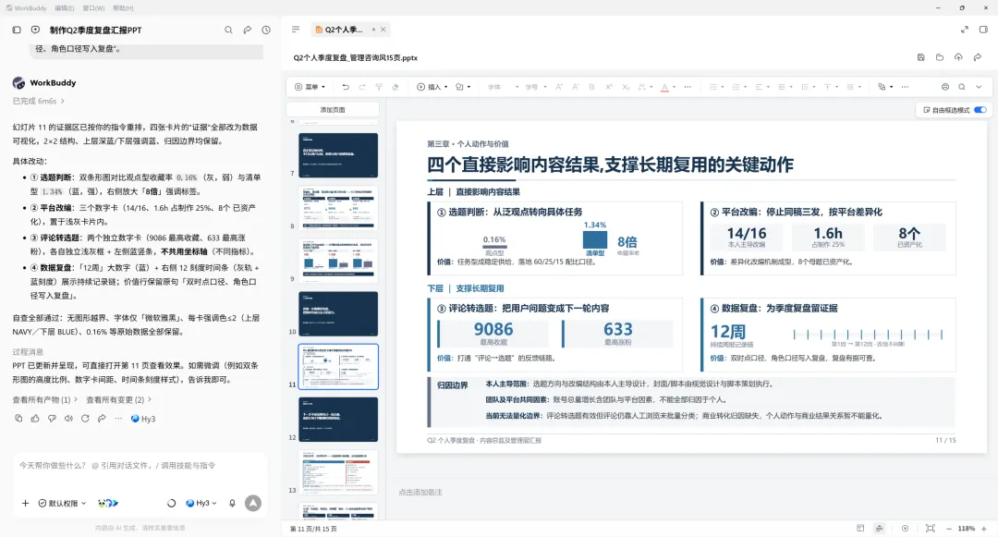
Task: Open chat history with the clock icon
Action: (x=266, y=30)
